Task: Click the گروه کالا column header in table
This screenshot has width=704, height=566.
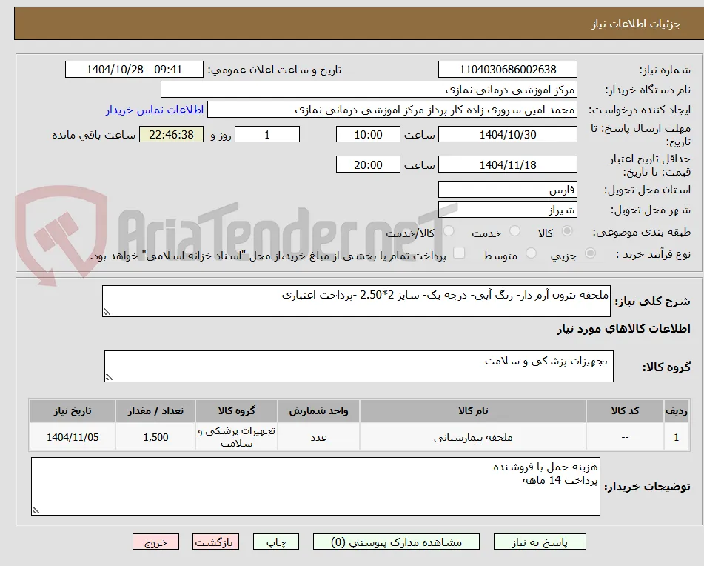Action: 237,410
